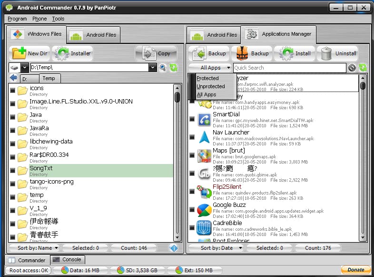This screenshot has height=277, width=374.
Task: Click the D:\Temp\ path input field
Action: [x=89, y=68]
